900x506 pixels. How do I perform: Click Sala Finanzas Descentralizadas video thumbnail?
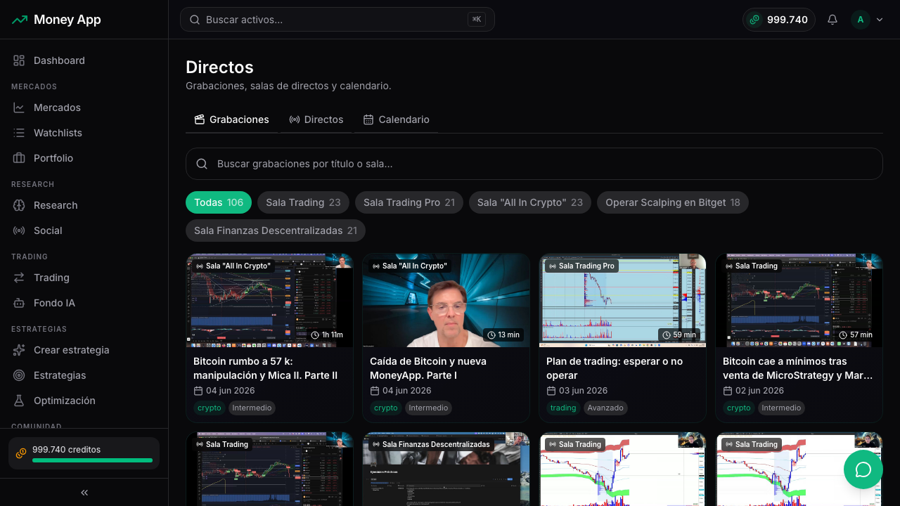pos(446,469)
